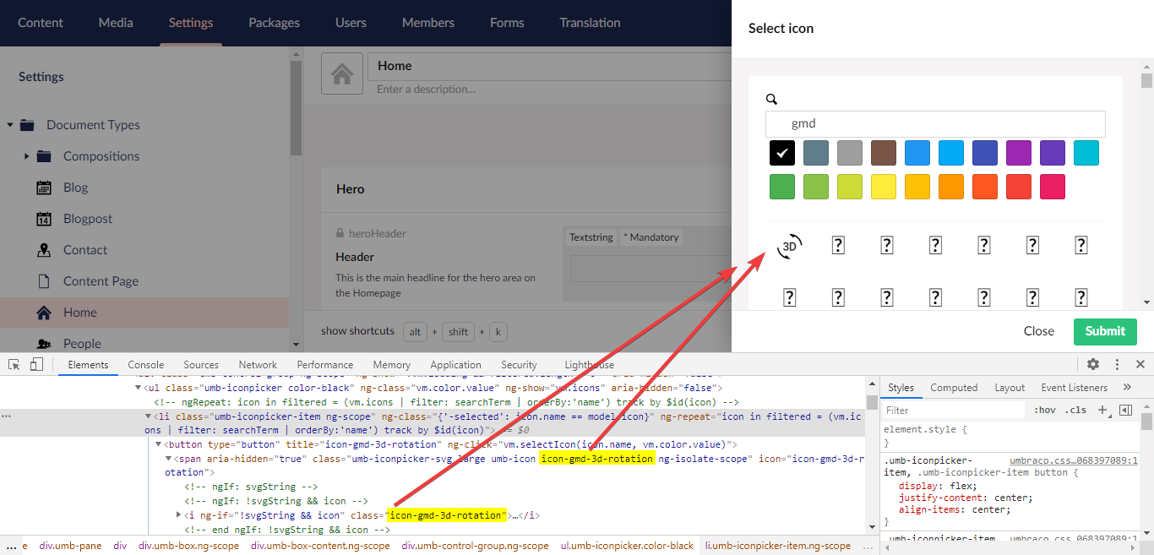The width and height of the screenshot is (1154, 555).
Task: Open the umbraco.css source link
Action: pos(1074,461)
